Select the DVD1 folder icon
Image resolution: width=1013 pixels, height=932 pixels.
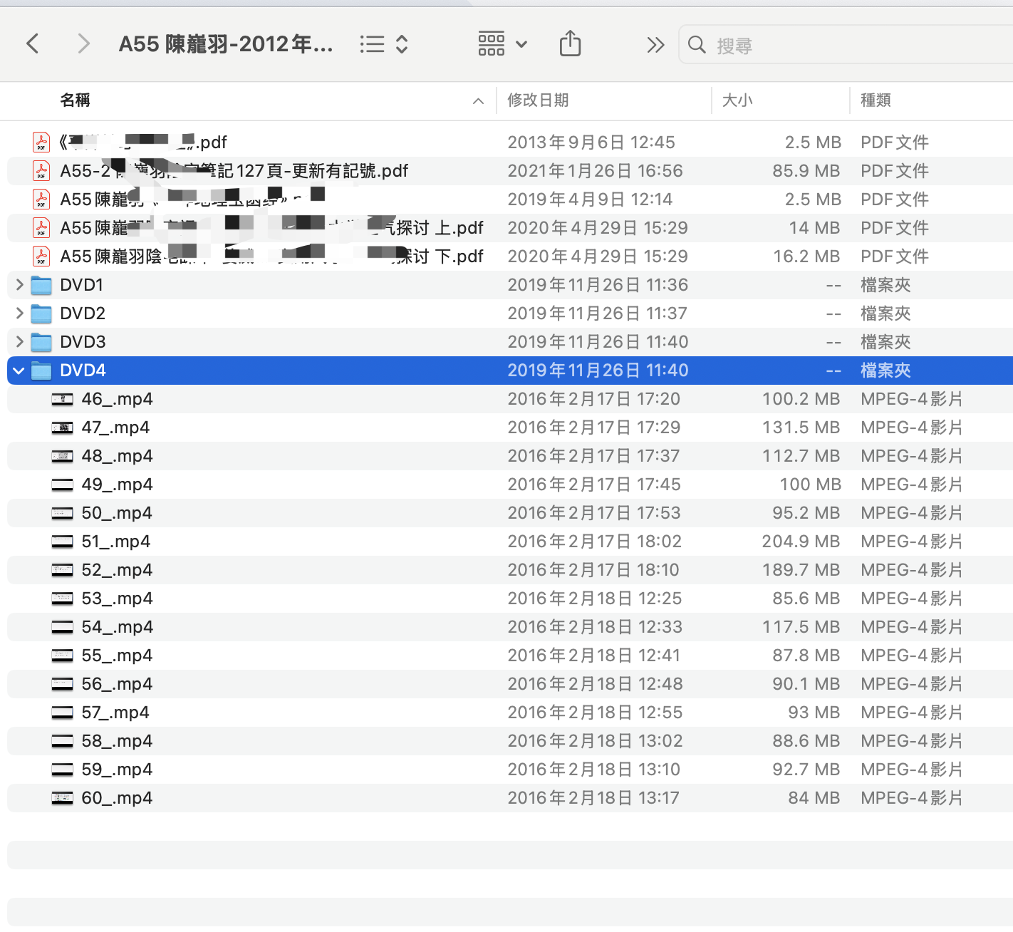41,286
